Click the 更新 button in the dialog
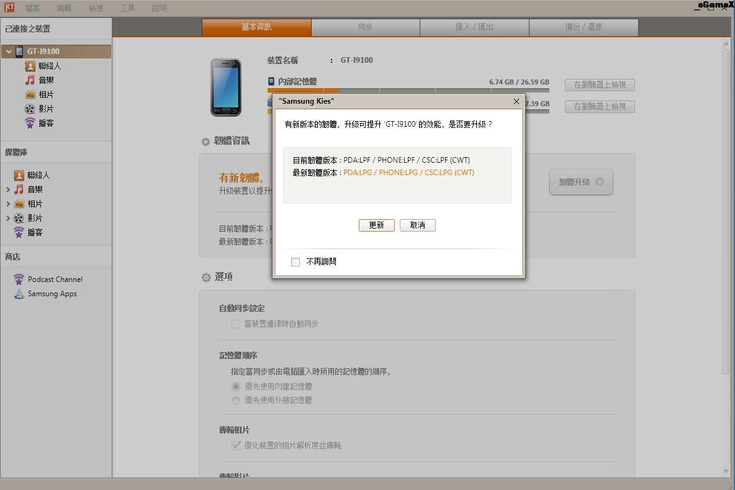Image resolution: width=735 pixels, height=490 pixels. (376, 225)
